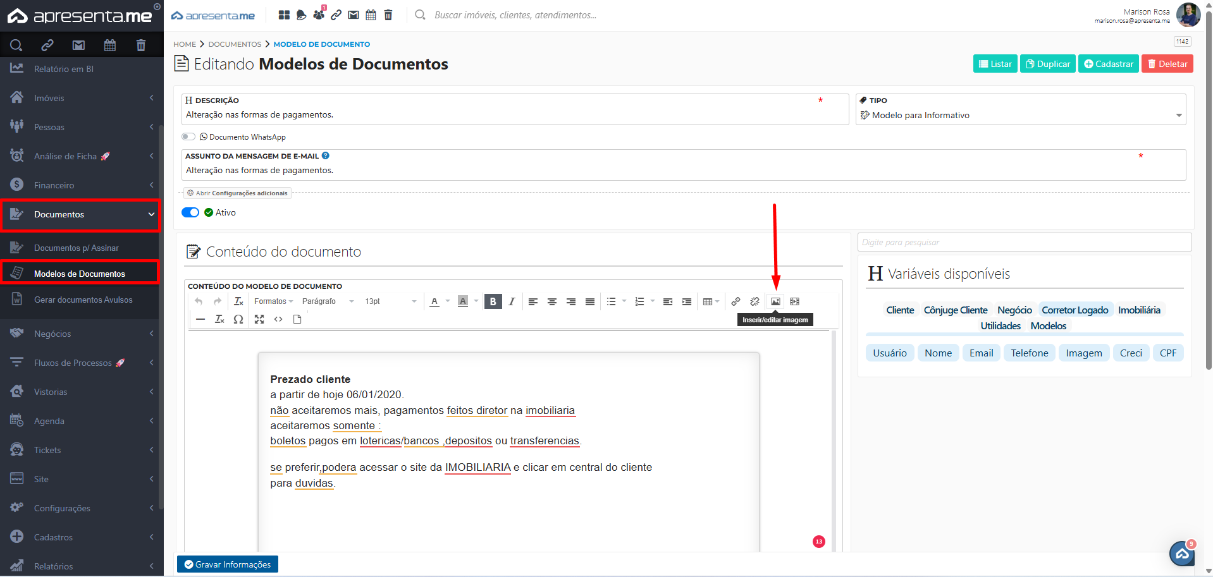Image resolution: width=1213 pixels, height=577 pixels.
Task: Toggle fullscreen mode in the editor
Action: point(259,319)
